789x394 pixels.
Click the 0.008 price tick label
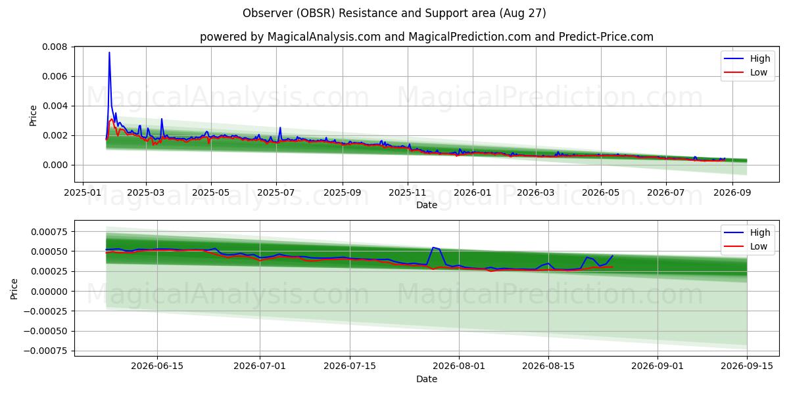pyautogui.click(x=56, y=47)
